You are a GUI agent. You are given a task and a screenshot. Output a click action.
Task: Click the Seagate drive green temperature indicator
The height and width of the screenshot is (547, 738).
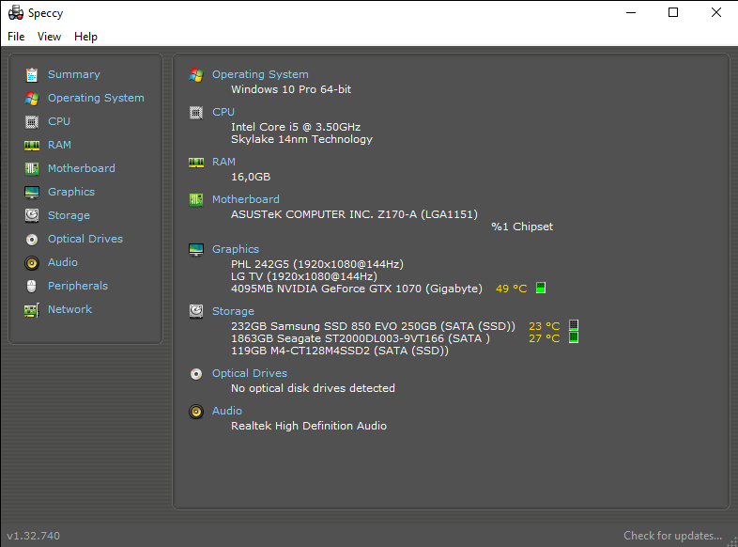pyautogui.click(x=574, y=338)
